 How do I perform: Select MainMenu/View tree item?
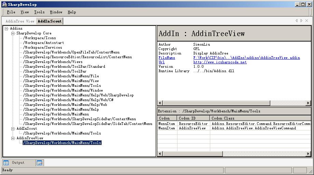coord(61,81)
